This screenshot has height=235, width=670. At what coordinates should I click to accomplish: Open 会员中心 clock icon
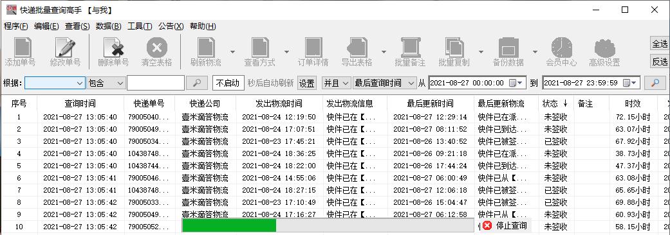561,48
